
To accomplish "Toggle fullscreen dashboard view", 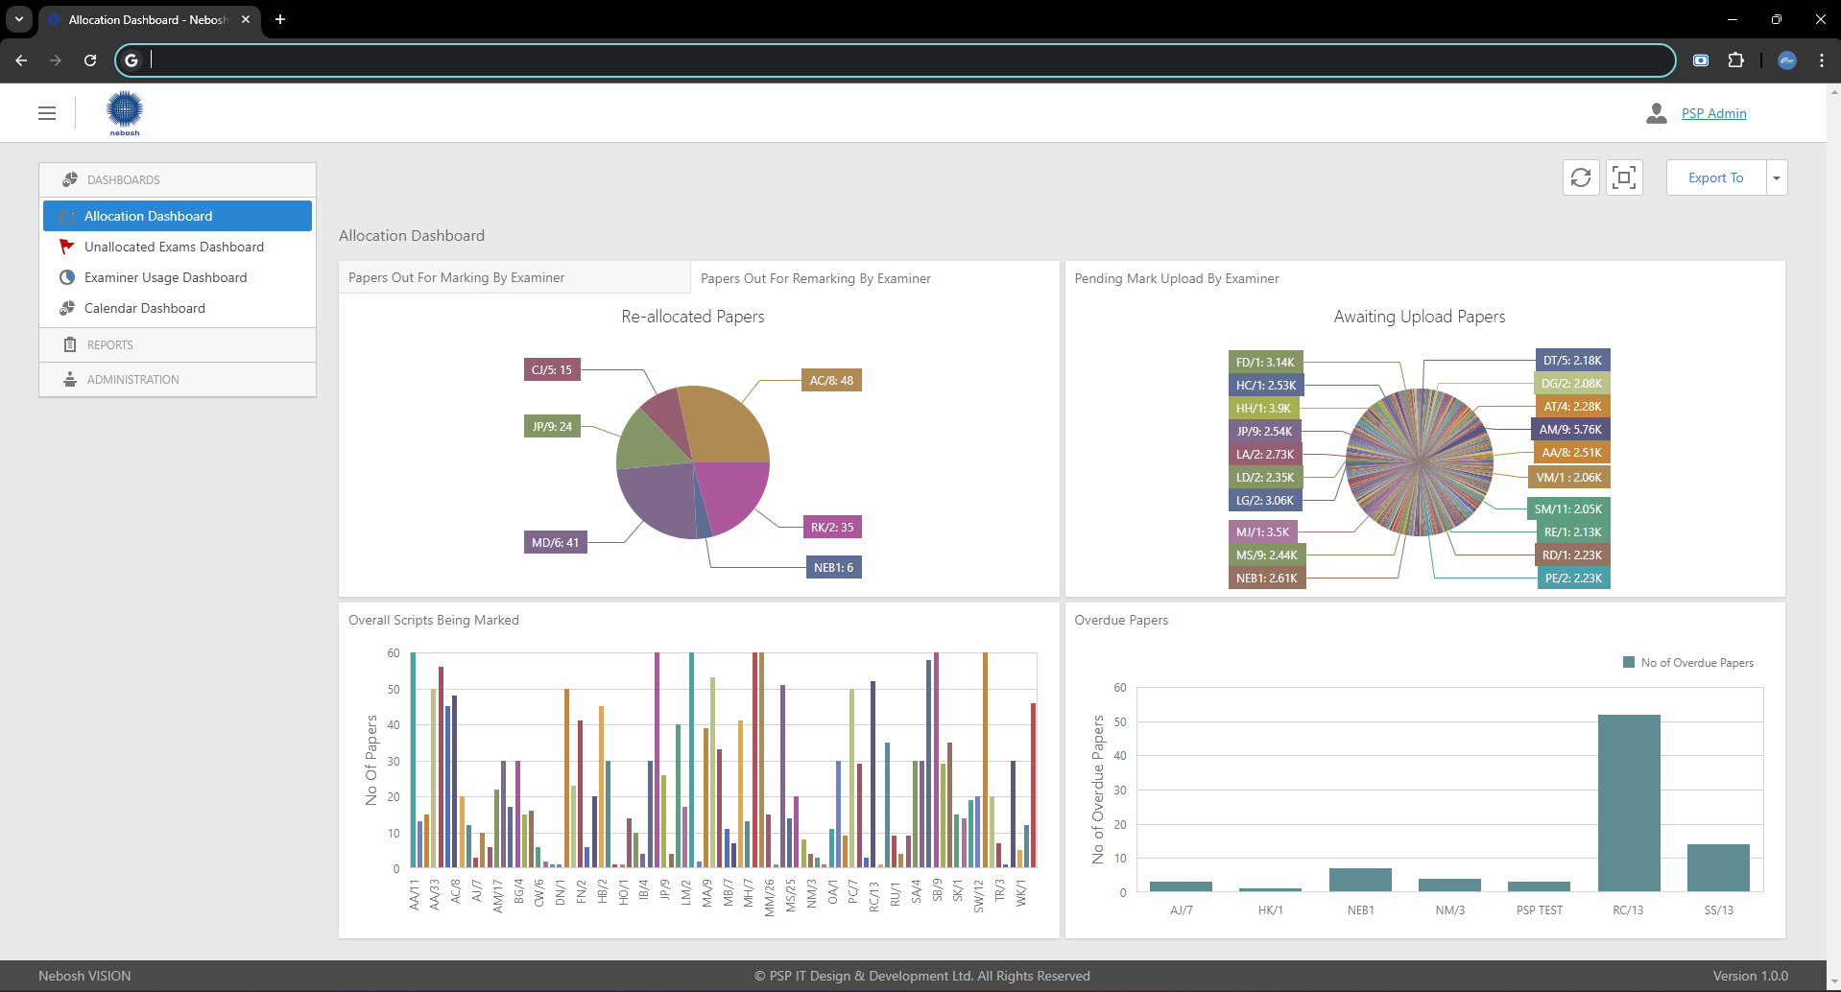I will pyautogui.click(x=1624, y=177).
